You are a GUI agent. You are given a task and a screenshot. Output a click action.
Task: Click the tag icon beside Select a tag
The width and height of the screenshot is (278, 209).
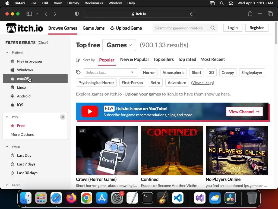pos(78,72)
